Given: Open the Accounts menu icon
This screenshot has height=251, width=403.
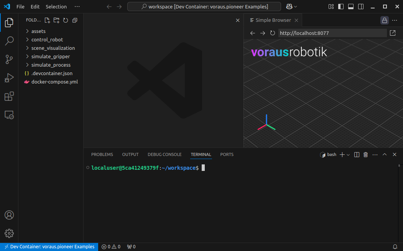Looking at the screenshot, I should 9,215.
